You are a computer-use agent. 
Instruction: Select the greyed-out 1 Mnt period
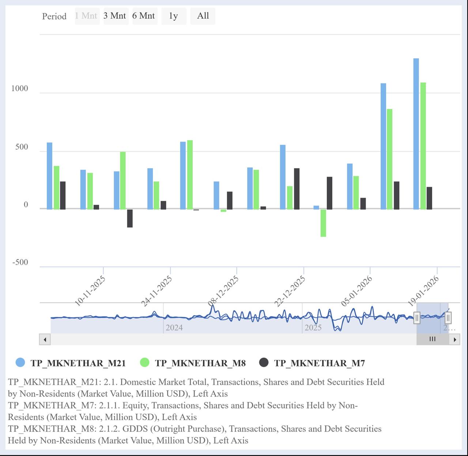coord(86,16)
